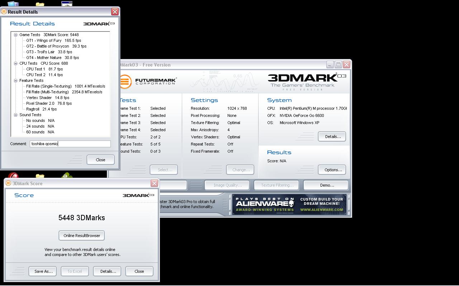Select 60 sounds N/A row
This screenshot has height=286, width=459.
coord(40,132)
